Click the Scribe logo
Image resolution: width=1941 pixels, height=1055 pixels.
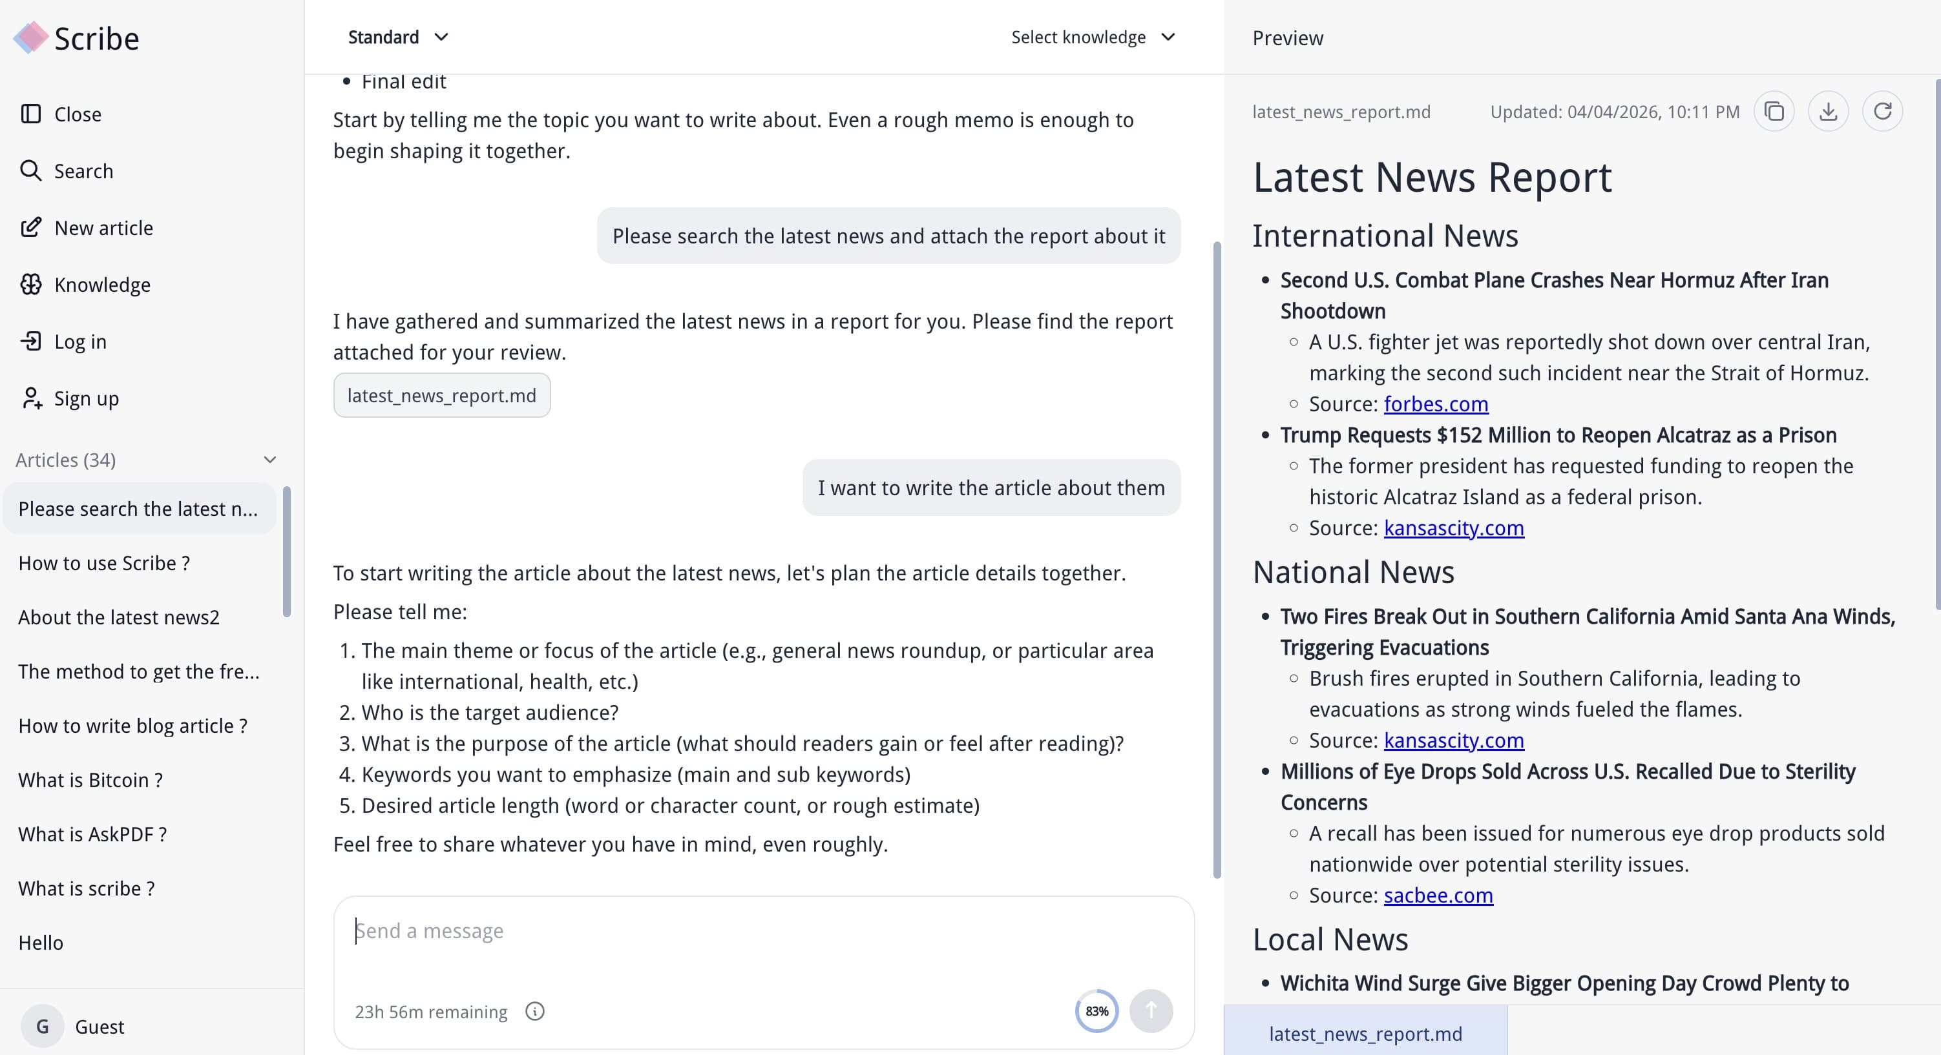click(76, 38)
